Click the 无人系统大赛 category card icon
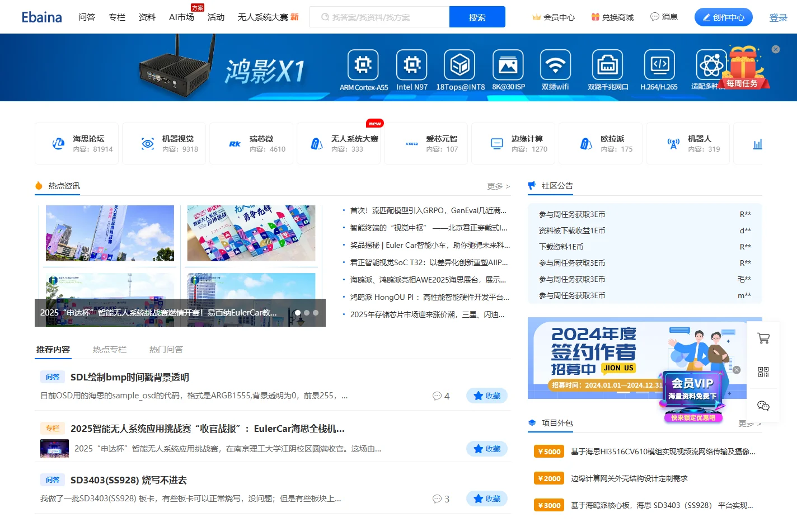Screen dimensions: 797x522 (317, 144)
